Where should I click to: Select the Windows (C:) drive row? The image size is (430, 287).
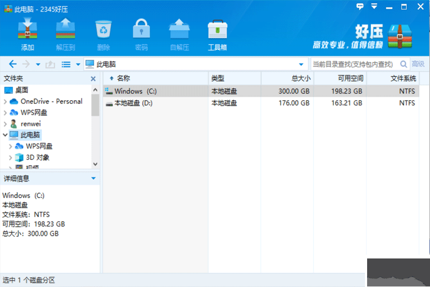(261, 91)
